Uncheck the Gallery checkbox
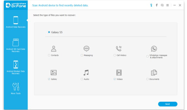The image size is (187, 110). 49,79
